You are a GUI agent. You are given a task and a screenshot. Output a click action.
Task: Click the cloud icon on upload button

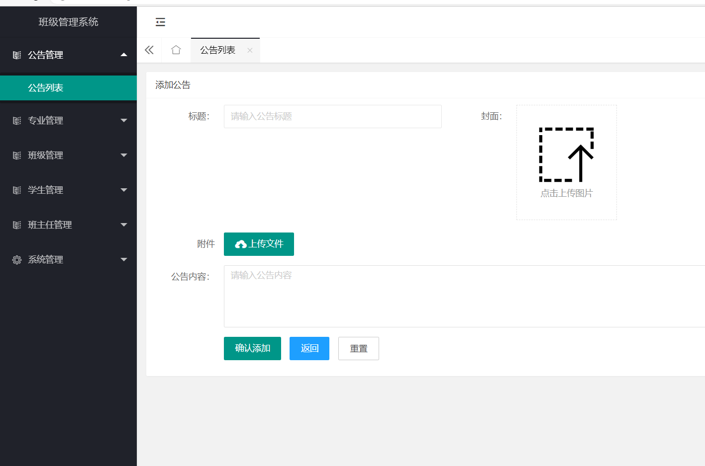pyautogui.click(x=241, y=244)
